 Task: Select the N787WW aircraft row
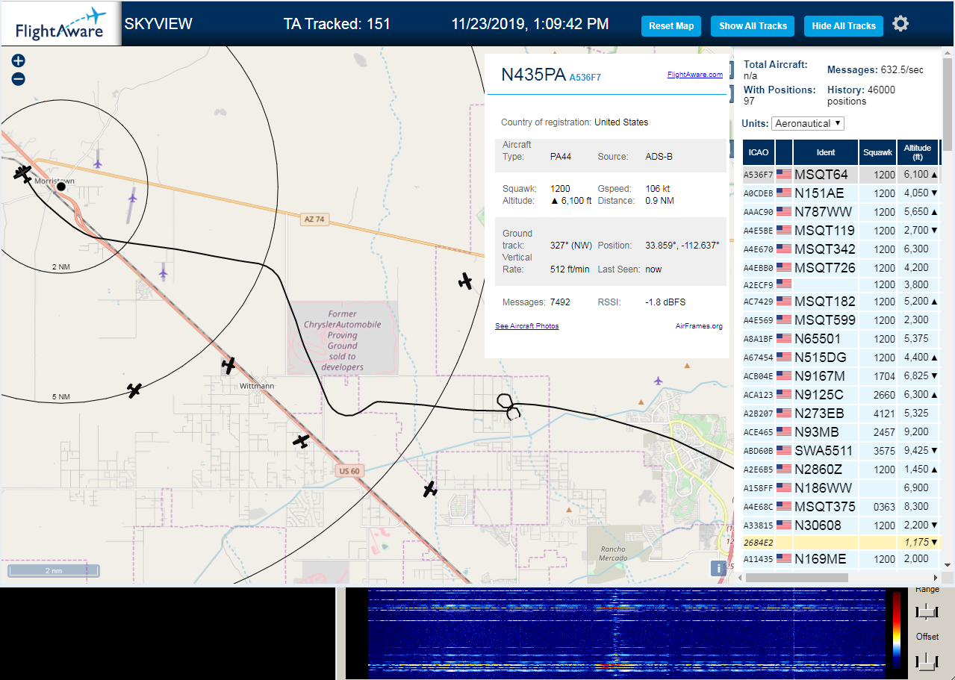click(841, 212)
